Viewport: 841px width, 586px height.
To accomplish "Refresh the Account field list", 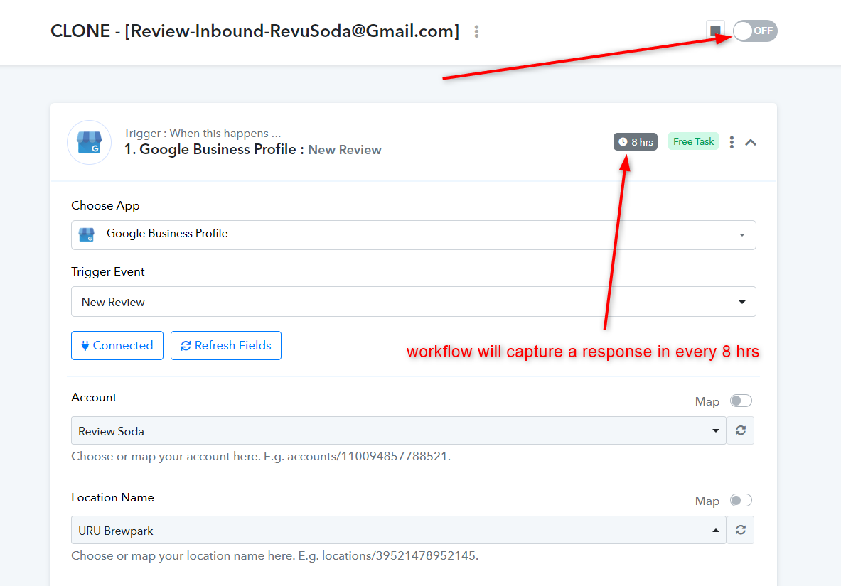I will point(740,430).
